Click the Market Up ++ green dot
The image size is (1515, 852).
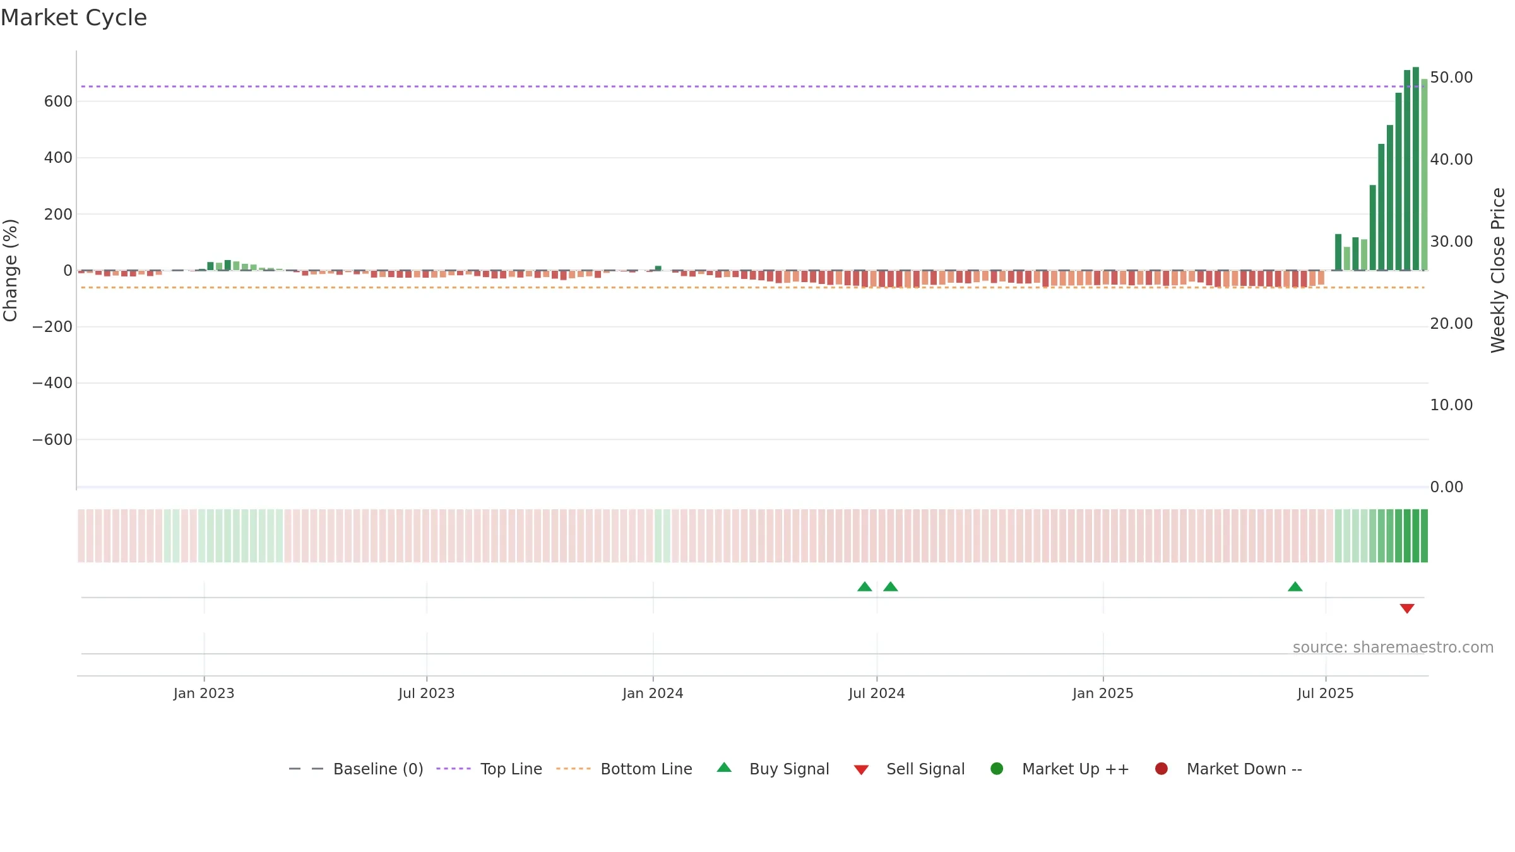point(997,769)
